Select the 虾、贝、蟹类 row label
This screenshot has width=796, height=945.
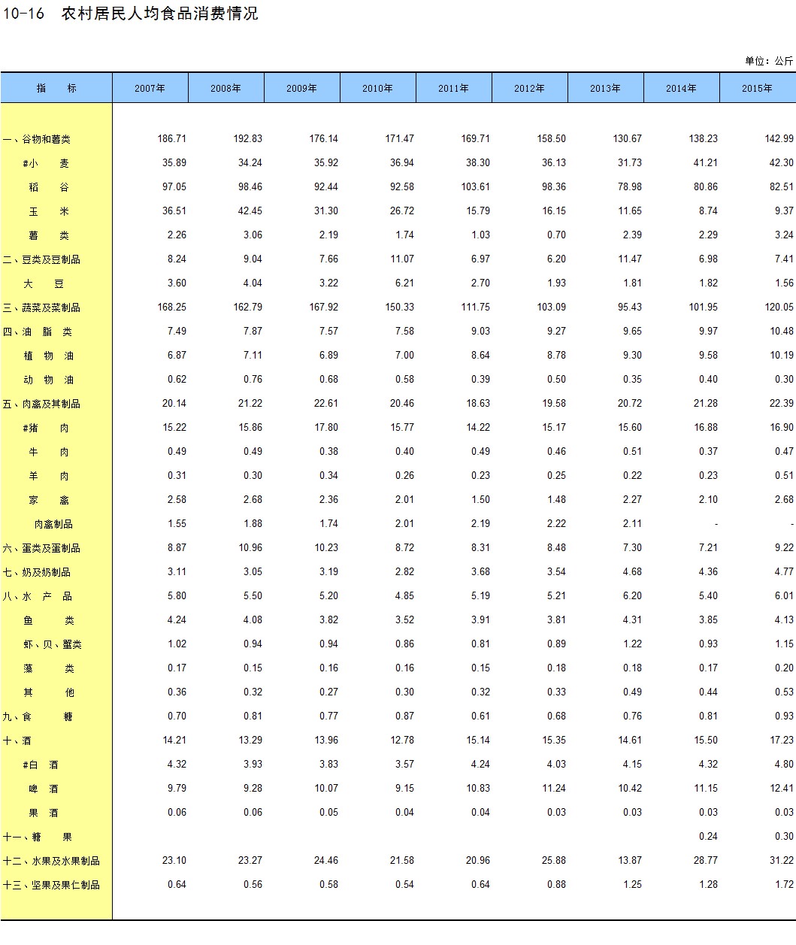point(53,644)
